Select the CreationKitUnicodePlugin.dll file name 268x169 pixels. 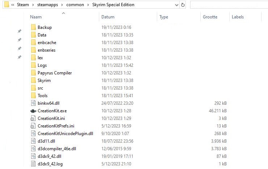(65, 134)
